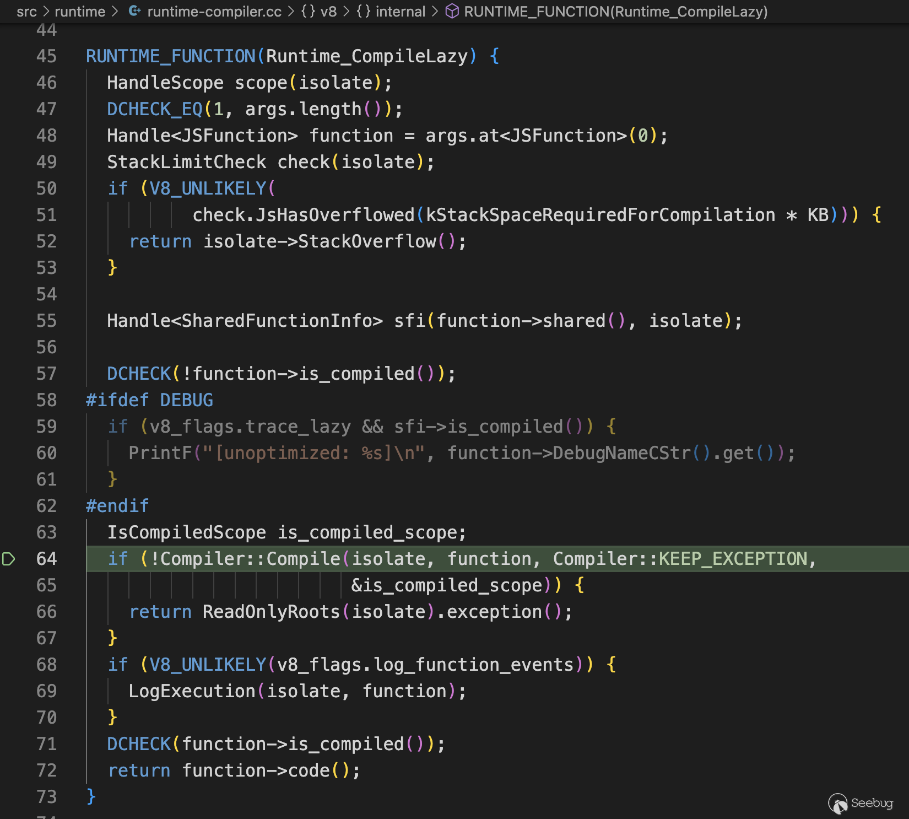
Task: Click LogExecution call on line 69
Action: point(192,691)
